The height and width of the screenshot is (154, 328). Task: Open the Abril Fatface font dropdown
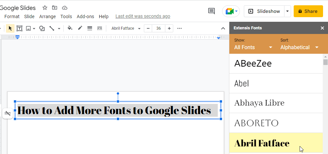tap(126, 28)
